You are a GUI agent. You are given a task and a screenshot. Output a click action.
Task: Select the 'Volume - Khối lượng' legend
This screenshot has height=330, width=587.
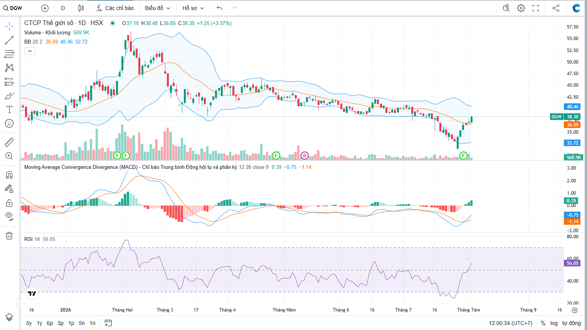(47, 33)
